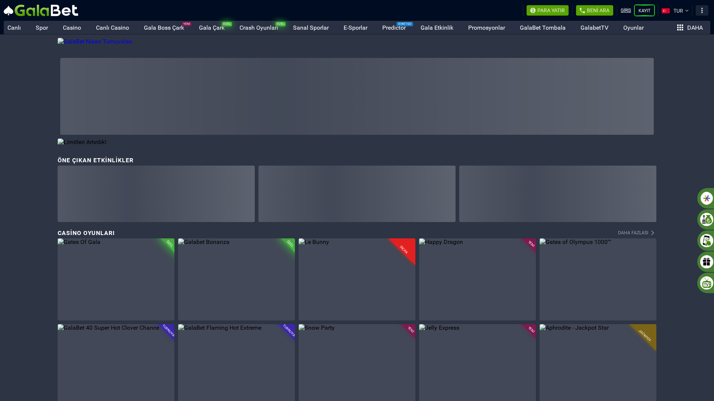
Task: Click the KAYIT registration button
Action: (644, 10)
